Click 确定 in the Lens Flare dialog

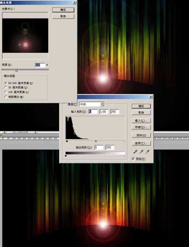click(63, 10)
